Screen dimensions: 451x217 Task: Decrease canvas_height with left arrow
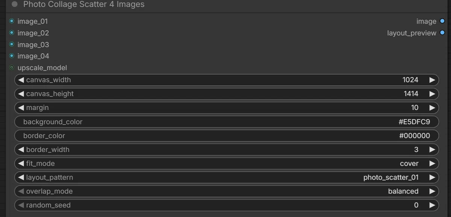coord(21,94)
